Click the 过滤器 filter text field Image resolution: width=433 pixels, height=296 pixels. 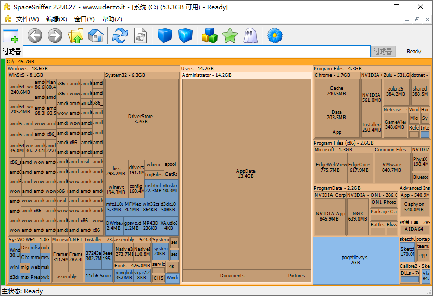pos(196,52)
